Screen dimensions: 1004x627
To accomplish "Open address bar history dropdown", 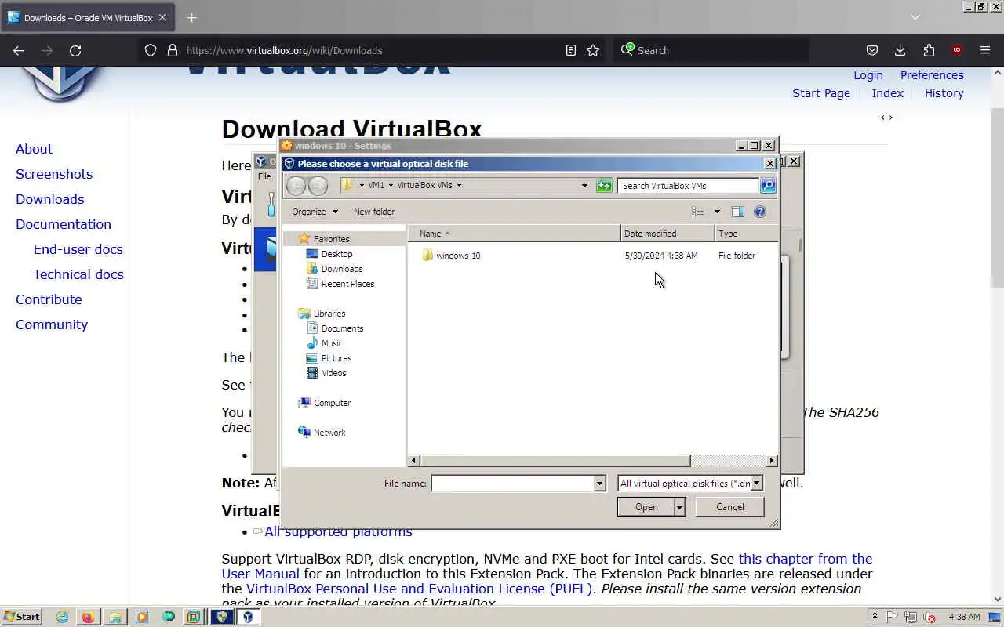I will 584,186.
